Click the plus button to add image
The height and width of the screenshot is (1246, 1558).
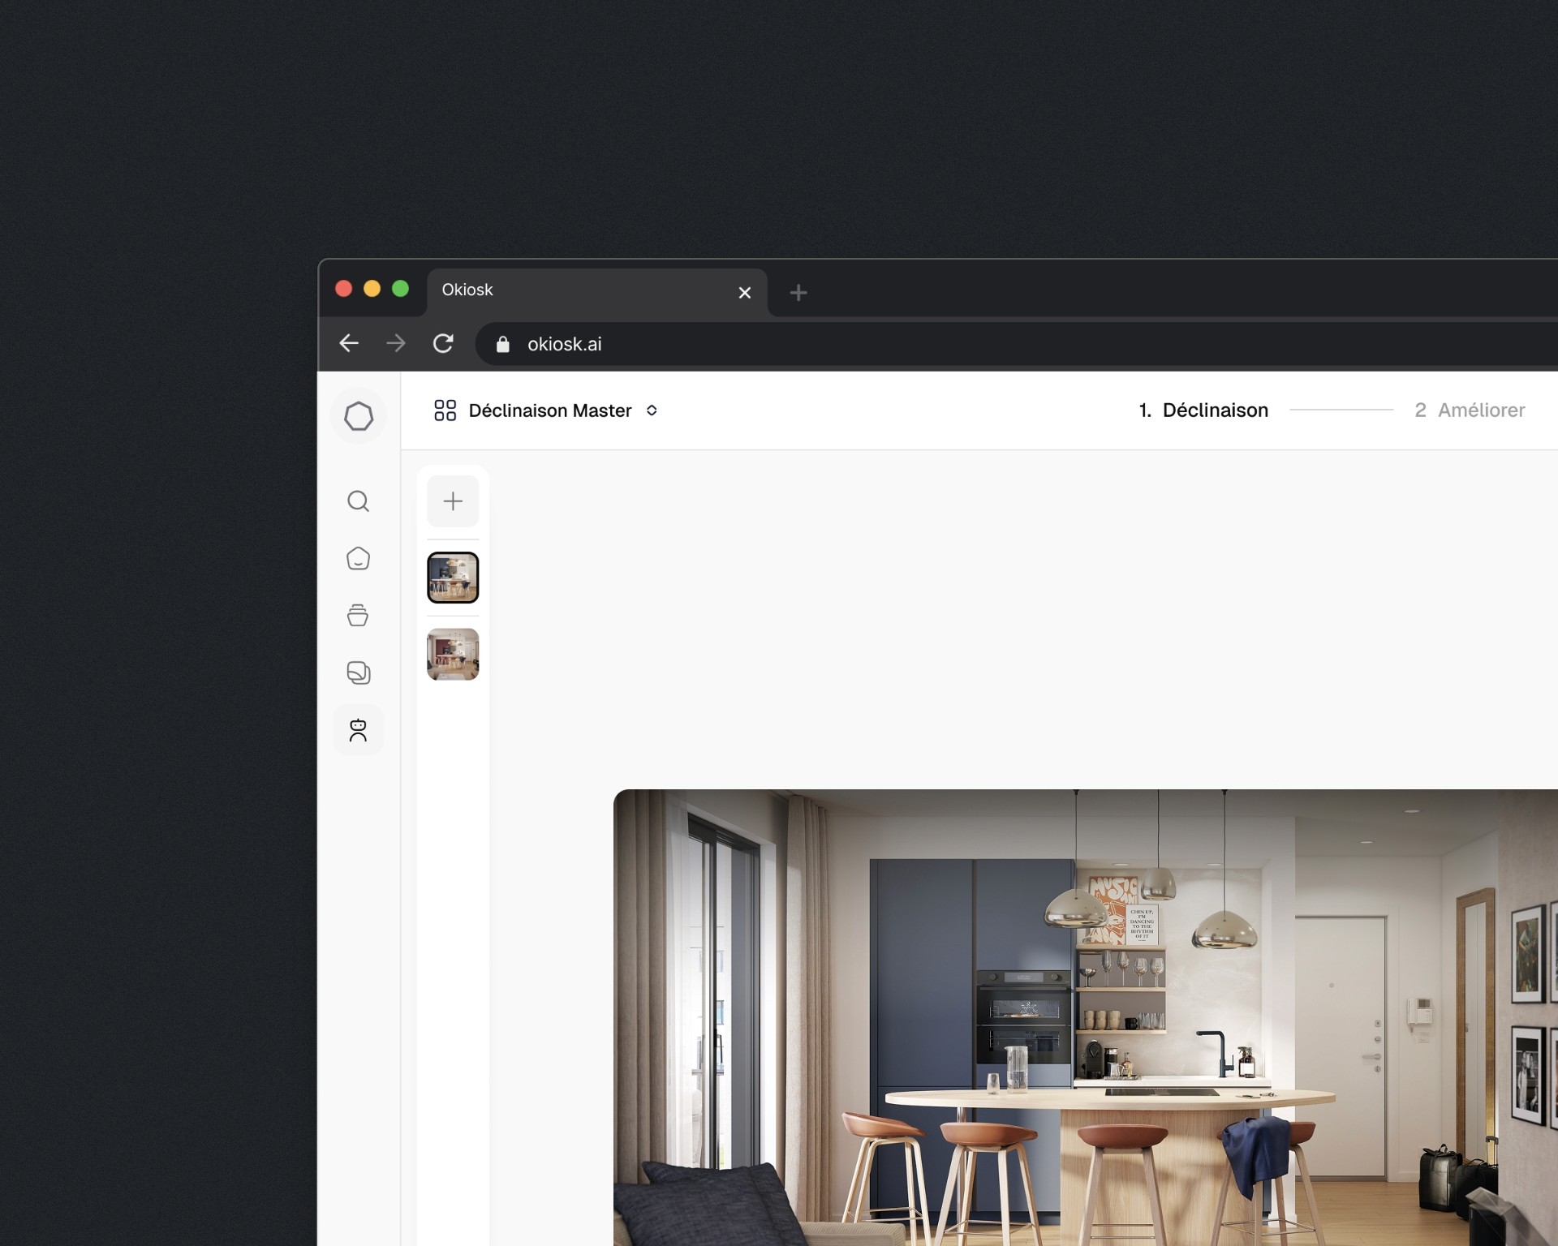tap(453, 501)
